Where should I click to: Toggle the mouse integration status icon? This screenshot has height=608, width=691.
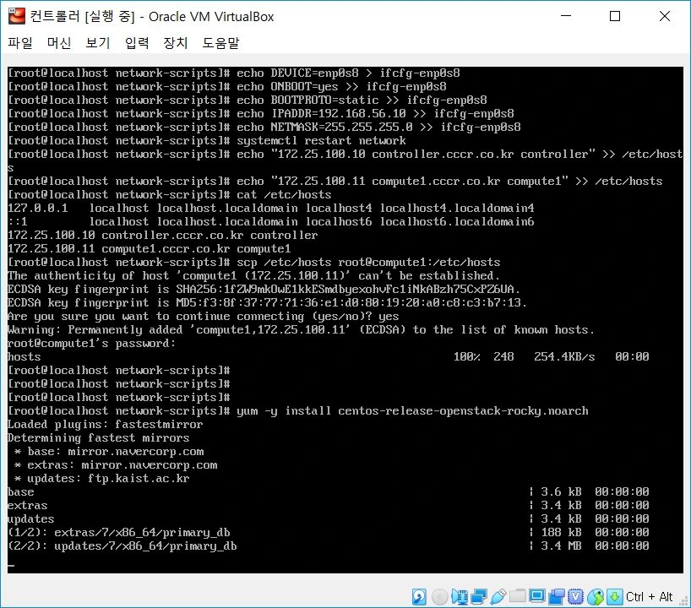[x=595, y=597]
